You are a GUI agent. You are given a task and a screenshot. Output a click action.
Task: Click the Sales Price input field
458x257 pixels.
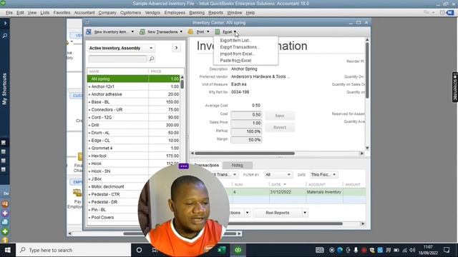click(x=246, y=123)
